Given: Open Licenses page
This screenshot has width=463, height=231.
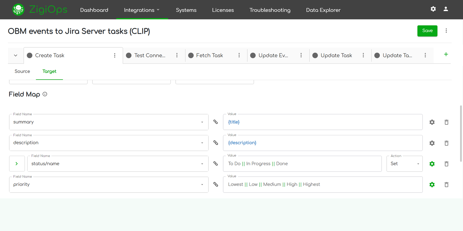Looking at the screenshot, I should (223, 10).
